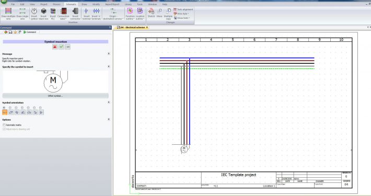Select the Stretch tool
371x196 pixels.
[x=151, y=13]
